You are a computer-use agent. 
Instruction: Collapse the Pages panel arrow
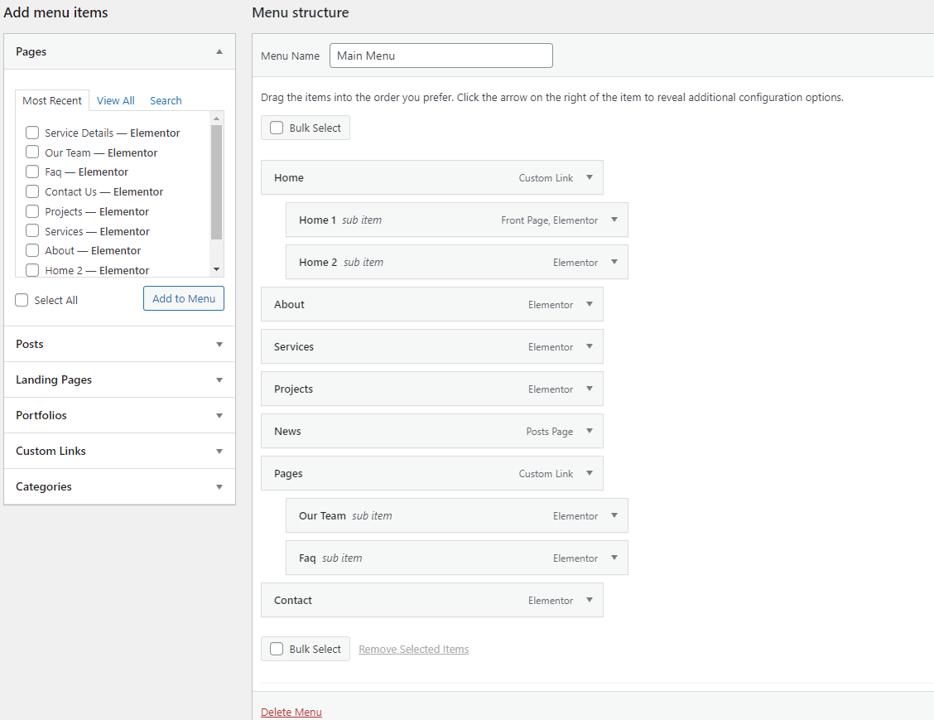tap(219, 51)
